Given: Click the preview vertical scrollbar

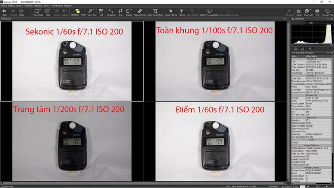Looking at the screenshot, I should (288, 101).
